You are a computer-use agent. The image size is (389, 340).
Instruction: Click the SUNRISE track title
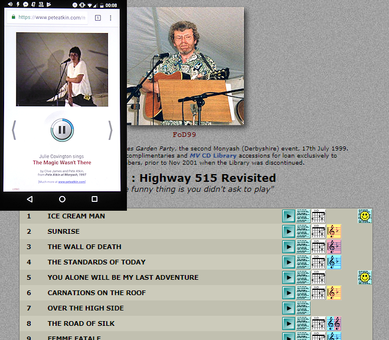[x=64, y=231]
